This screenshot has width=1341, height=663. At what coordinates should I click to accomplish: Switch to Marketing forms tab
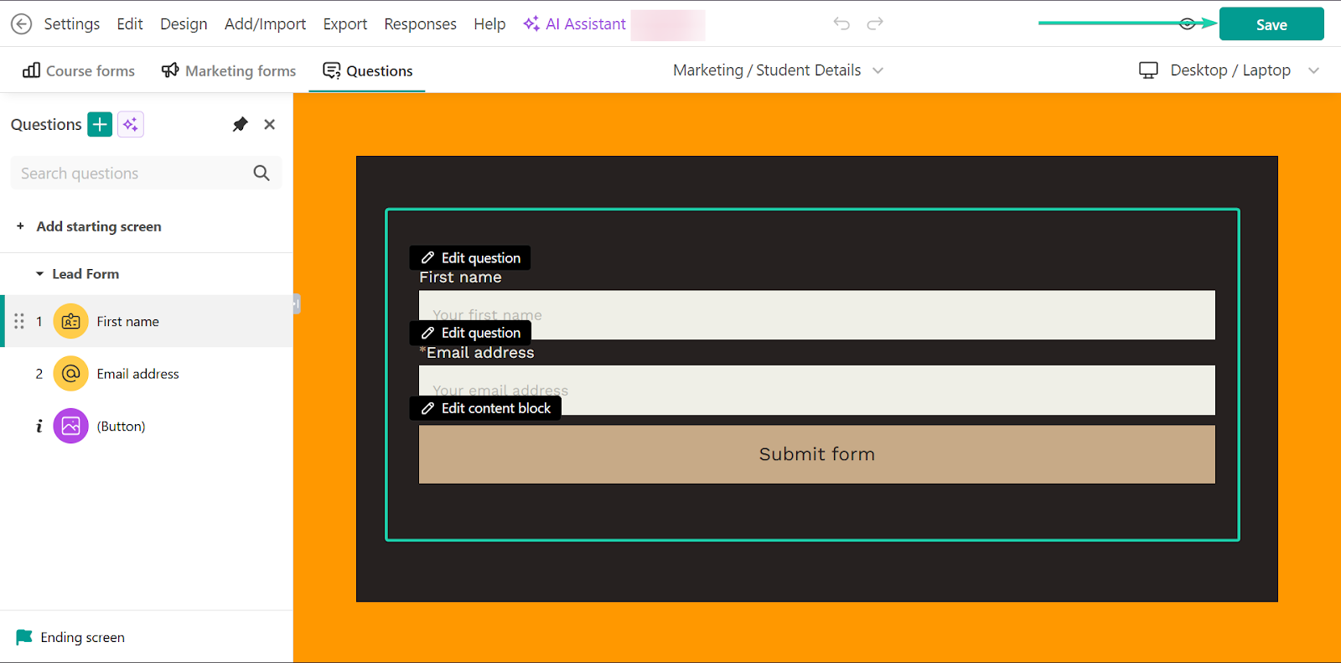[x=229, y=70]
